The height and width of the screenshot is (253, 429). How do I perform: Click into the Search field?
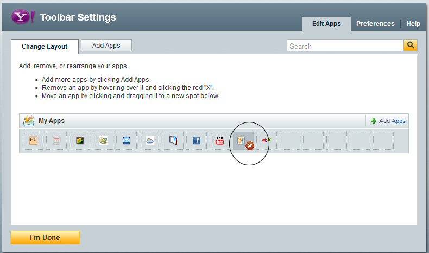click(x=345, y=46)
